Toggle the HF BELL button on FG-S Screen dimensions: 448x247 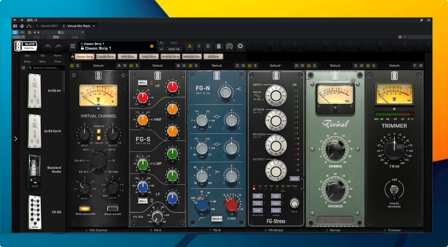[142, 83]
